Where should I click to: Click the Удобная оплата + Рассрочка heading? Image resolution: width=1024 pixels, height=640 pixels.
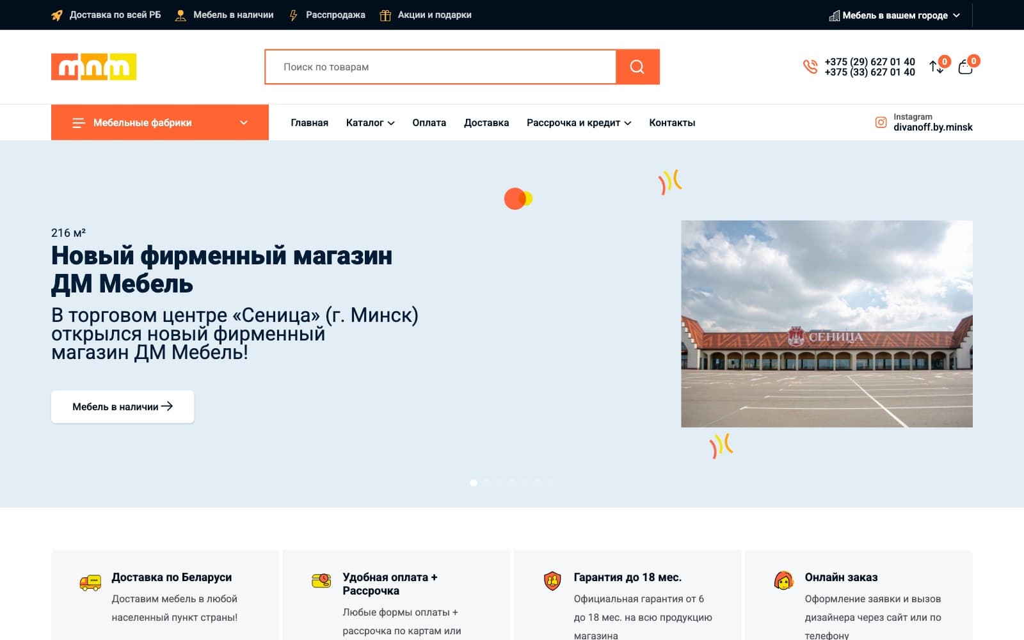pos(390,584)
